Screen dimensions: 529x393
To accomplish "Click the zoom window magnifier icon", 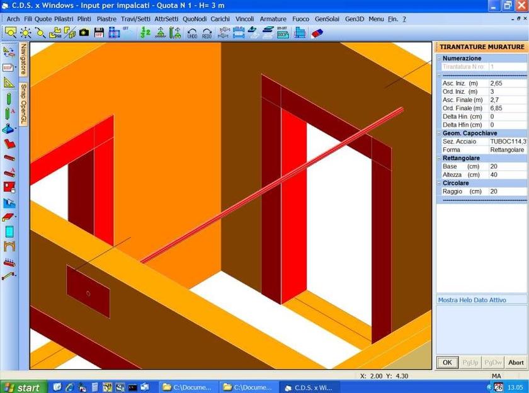I will tap(11, 32).
